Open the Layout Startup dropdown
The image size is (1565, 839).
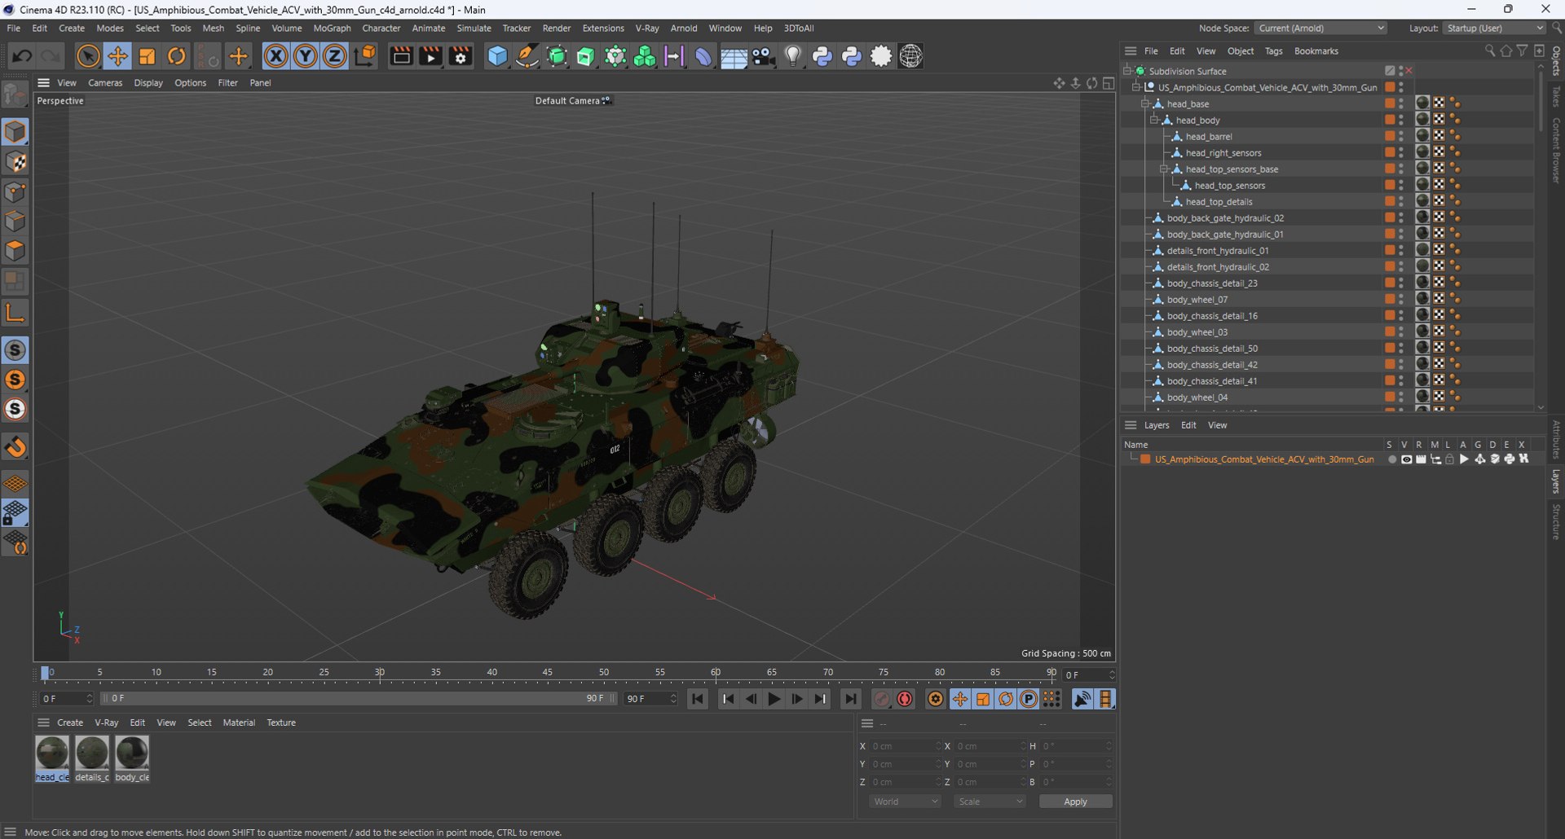pyautogui.click(x=1495, y=28)
